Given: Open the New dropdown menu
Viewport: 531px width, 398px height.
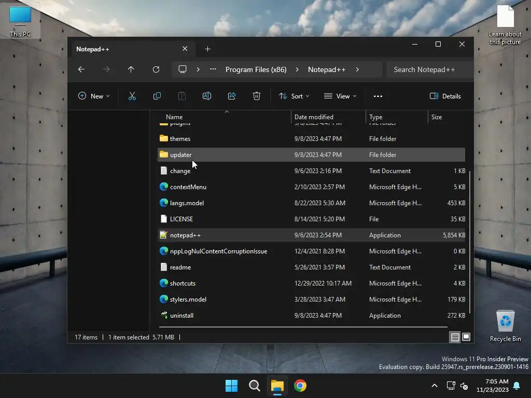Looking at the screenshot, I should (x=94, y=96).
